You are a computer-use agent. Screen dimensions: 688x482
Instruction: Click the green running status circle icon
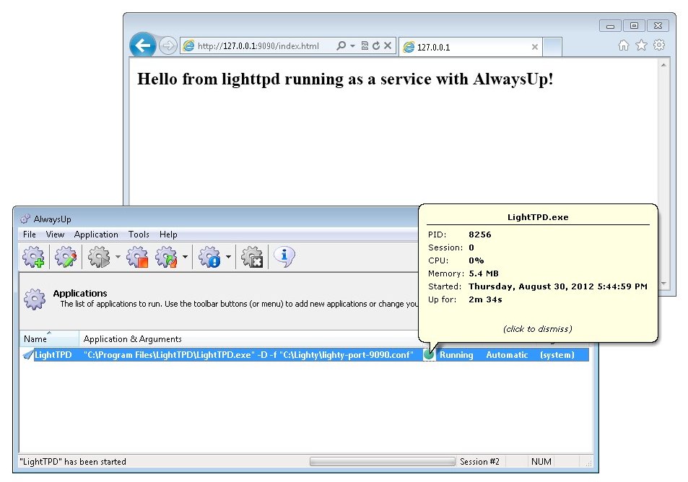pyautogui.click(x=429, y=355)
